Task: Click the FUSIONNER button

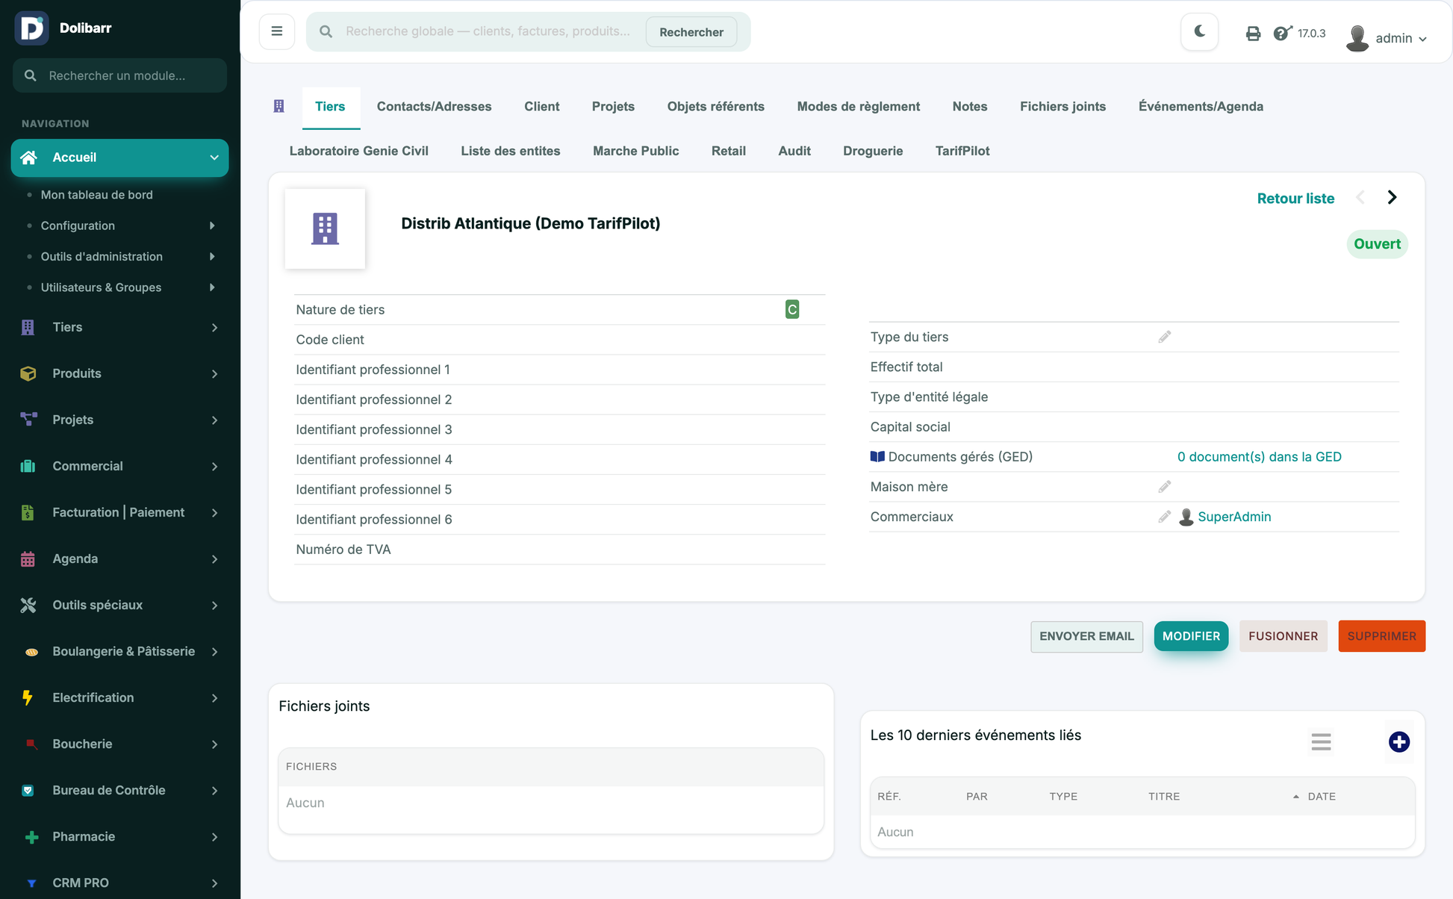Action: (1283, 636)
